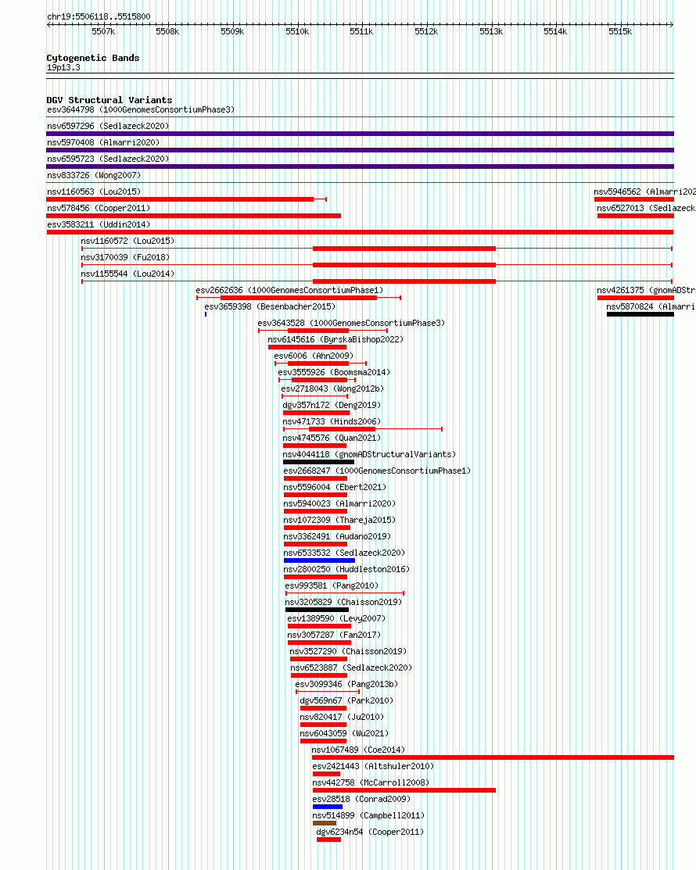This screenshot has width=696, height=870.
Task: Click the 5513k ruler position label
Action: click(491, 31)
